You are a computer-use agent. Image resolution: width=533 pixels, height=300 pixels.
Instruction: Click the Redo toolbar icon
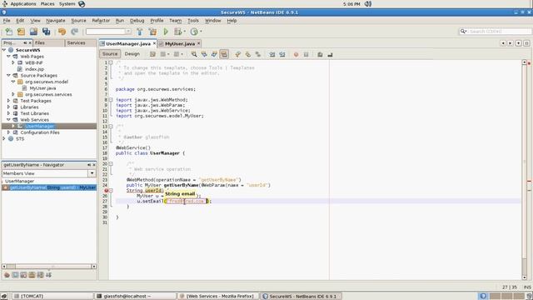pyautogui.click(x=74, y=32)
